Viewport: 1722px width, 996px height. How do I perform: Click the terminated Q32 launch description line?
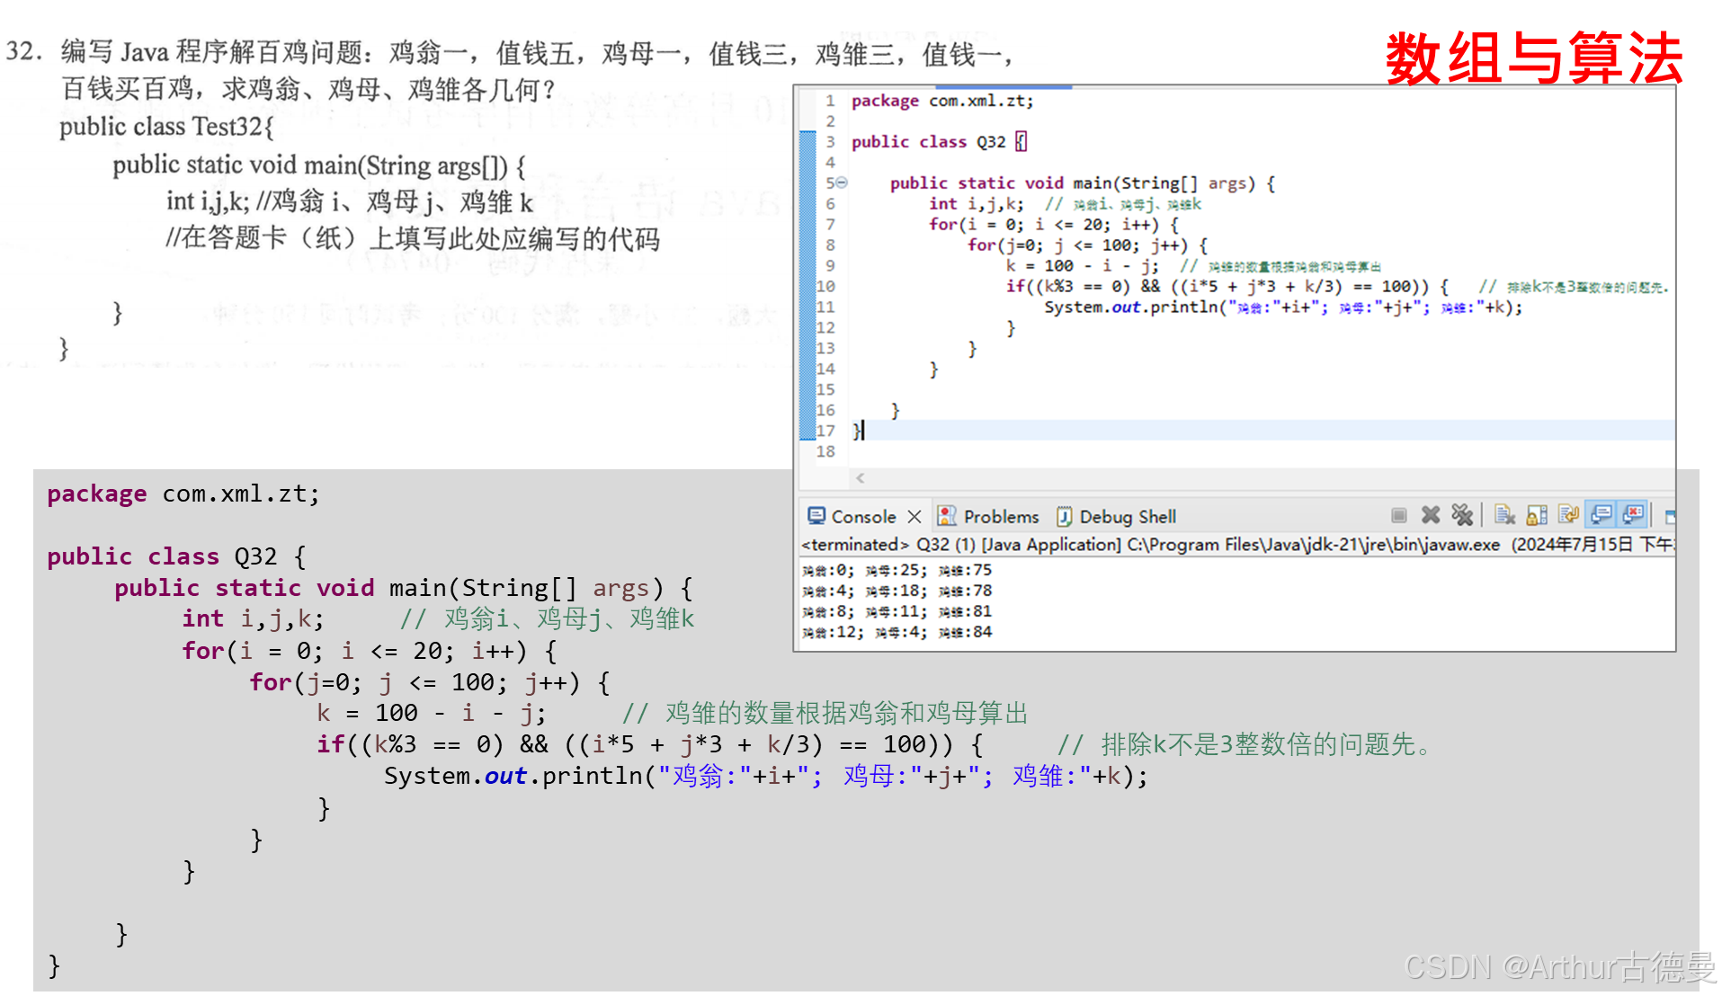(x=1237, y=545)
